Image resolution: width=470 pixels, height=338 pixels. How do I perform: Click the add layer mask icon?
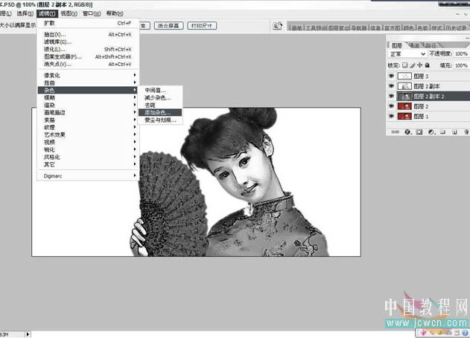click(419, 132)
